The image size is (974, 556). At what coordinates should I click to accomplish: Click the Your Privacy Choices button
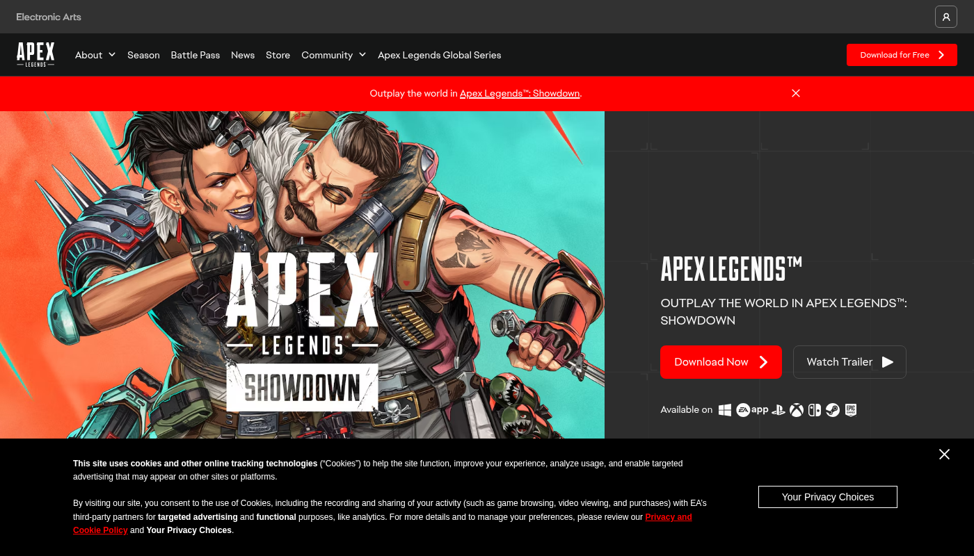click(x=828, y=497)
